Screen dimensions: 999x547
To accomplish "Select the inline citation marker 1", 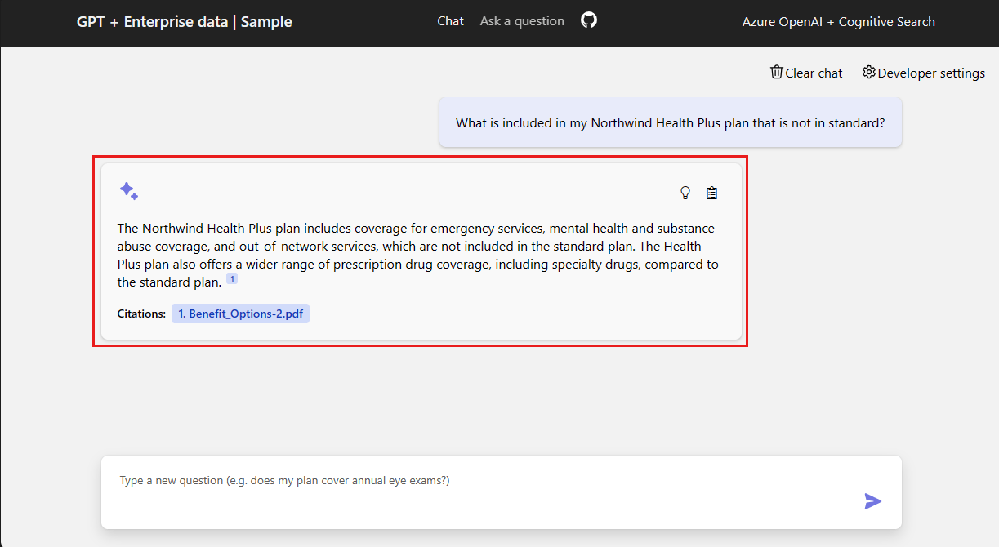I will click(232, 278).
